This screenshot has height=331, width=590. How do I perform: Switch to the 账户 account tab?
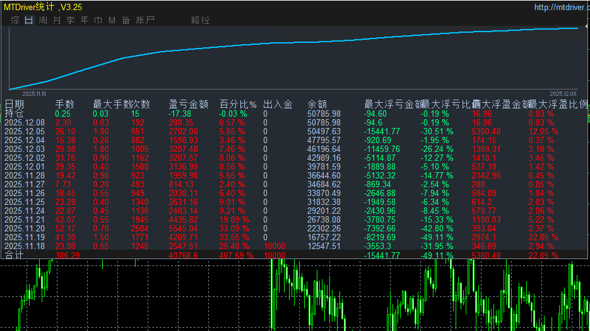click(x=145, y=20)
